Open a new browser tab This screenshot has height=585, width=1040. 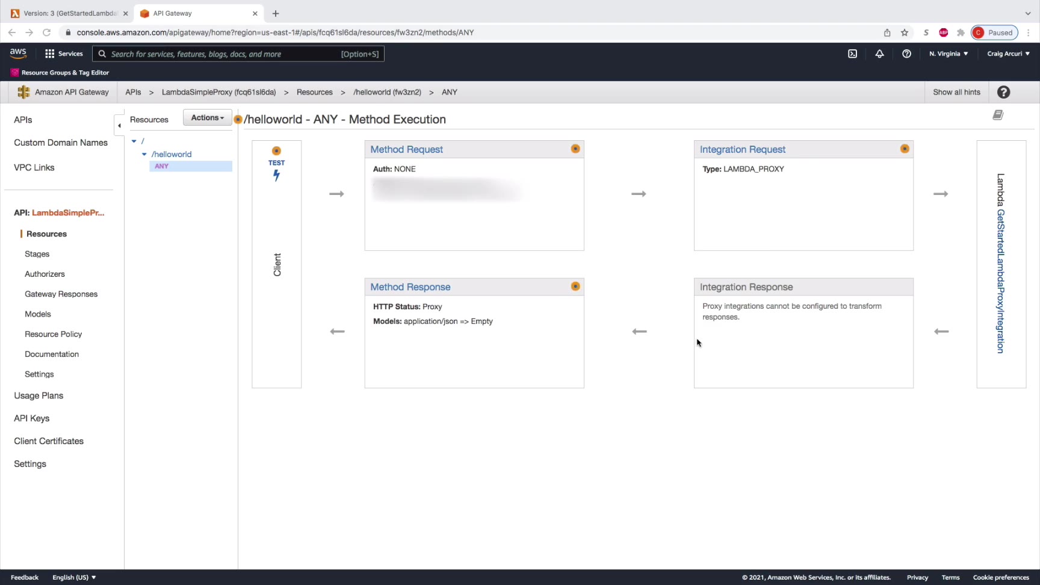coord(276,13)
